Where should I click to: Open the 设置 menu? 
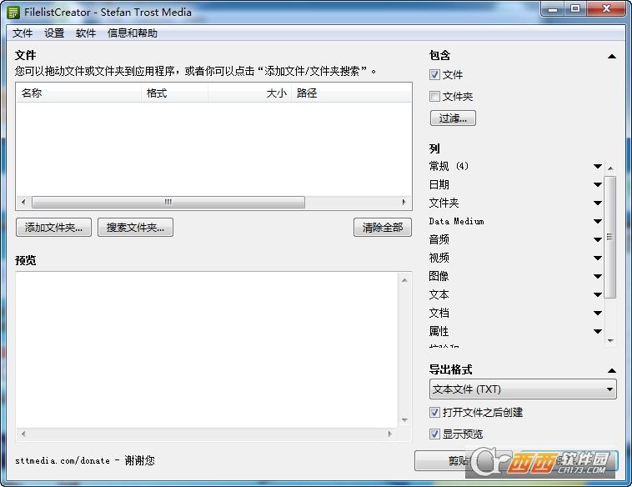pos(54,33)
